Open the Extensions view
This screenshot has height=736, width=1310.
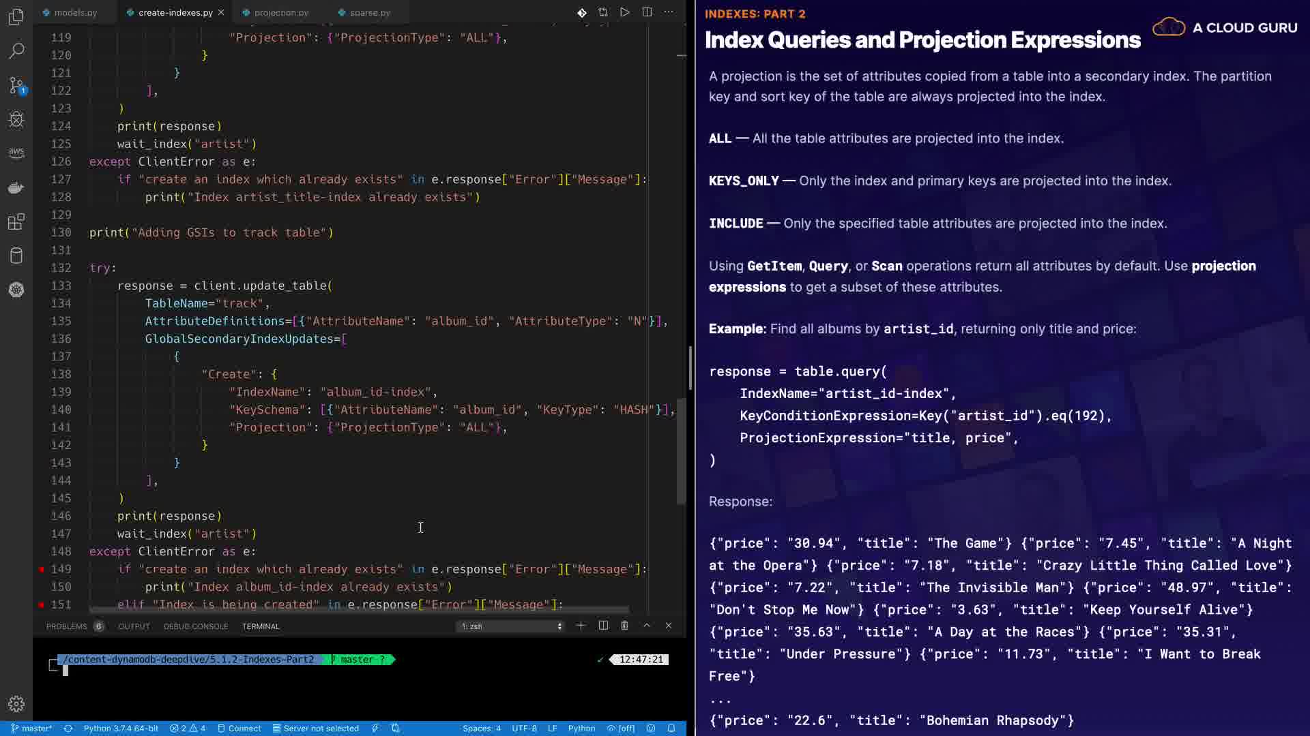(x=16, y=221)
